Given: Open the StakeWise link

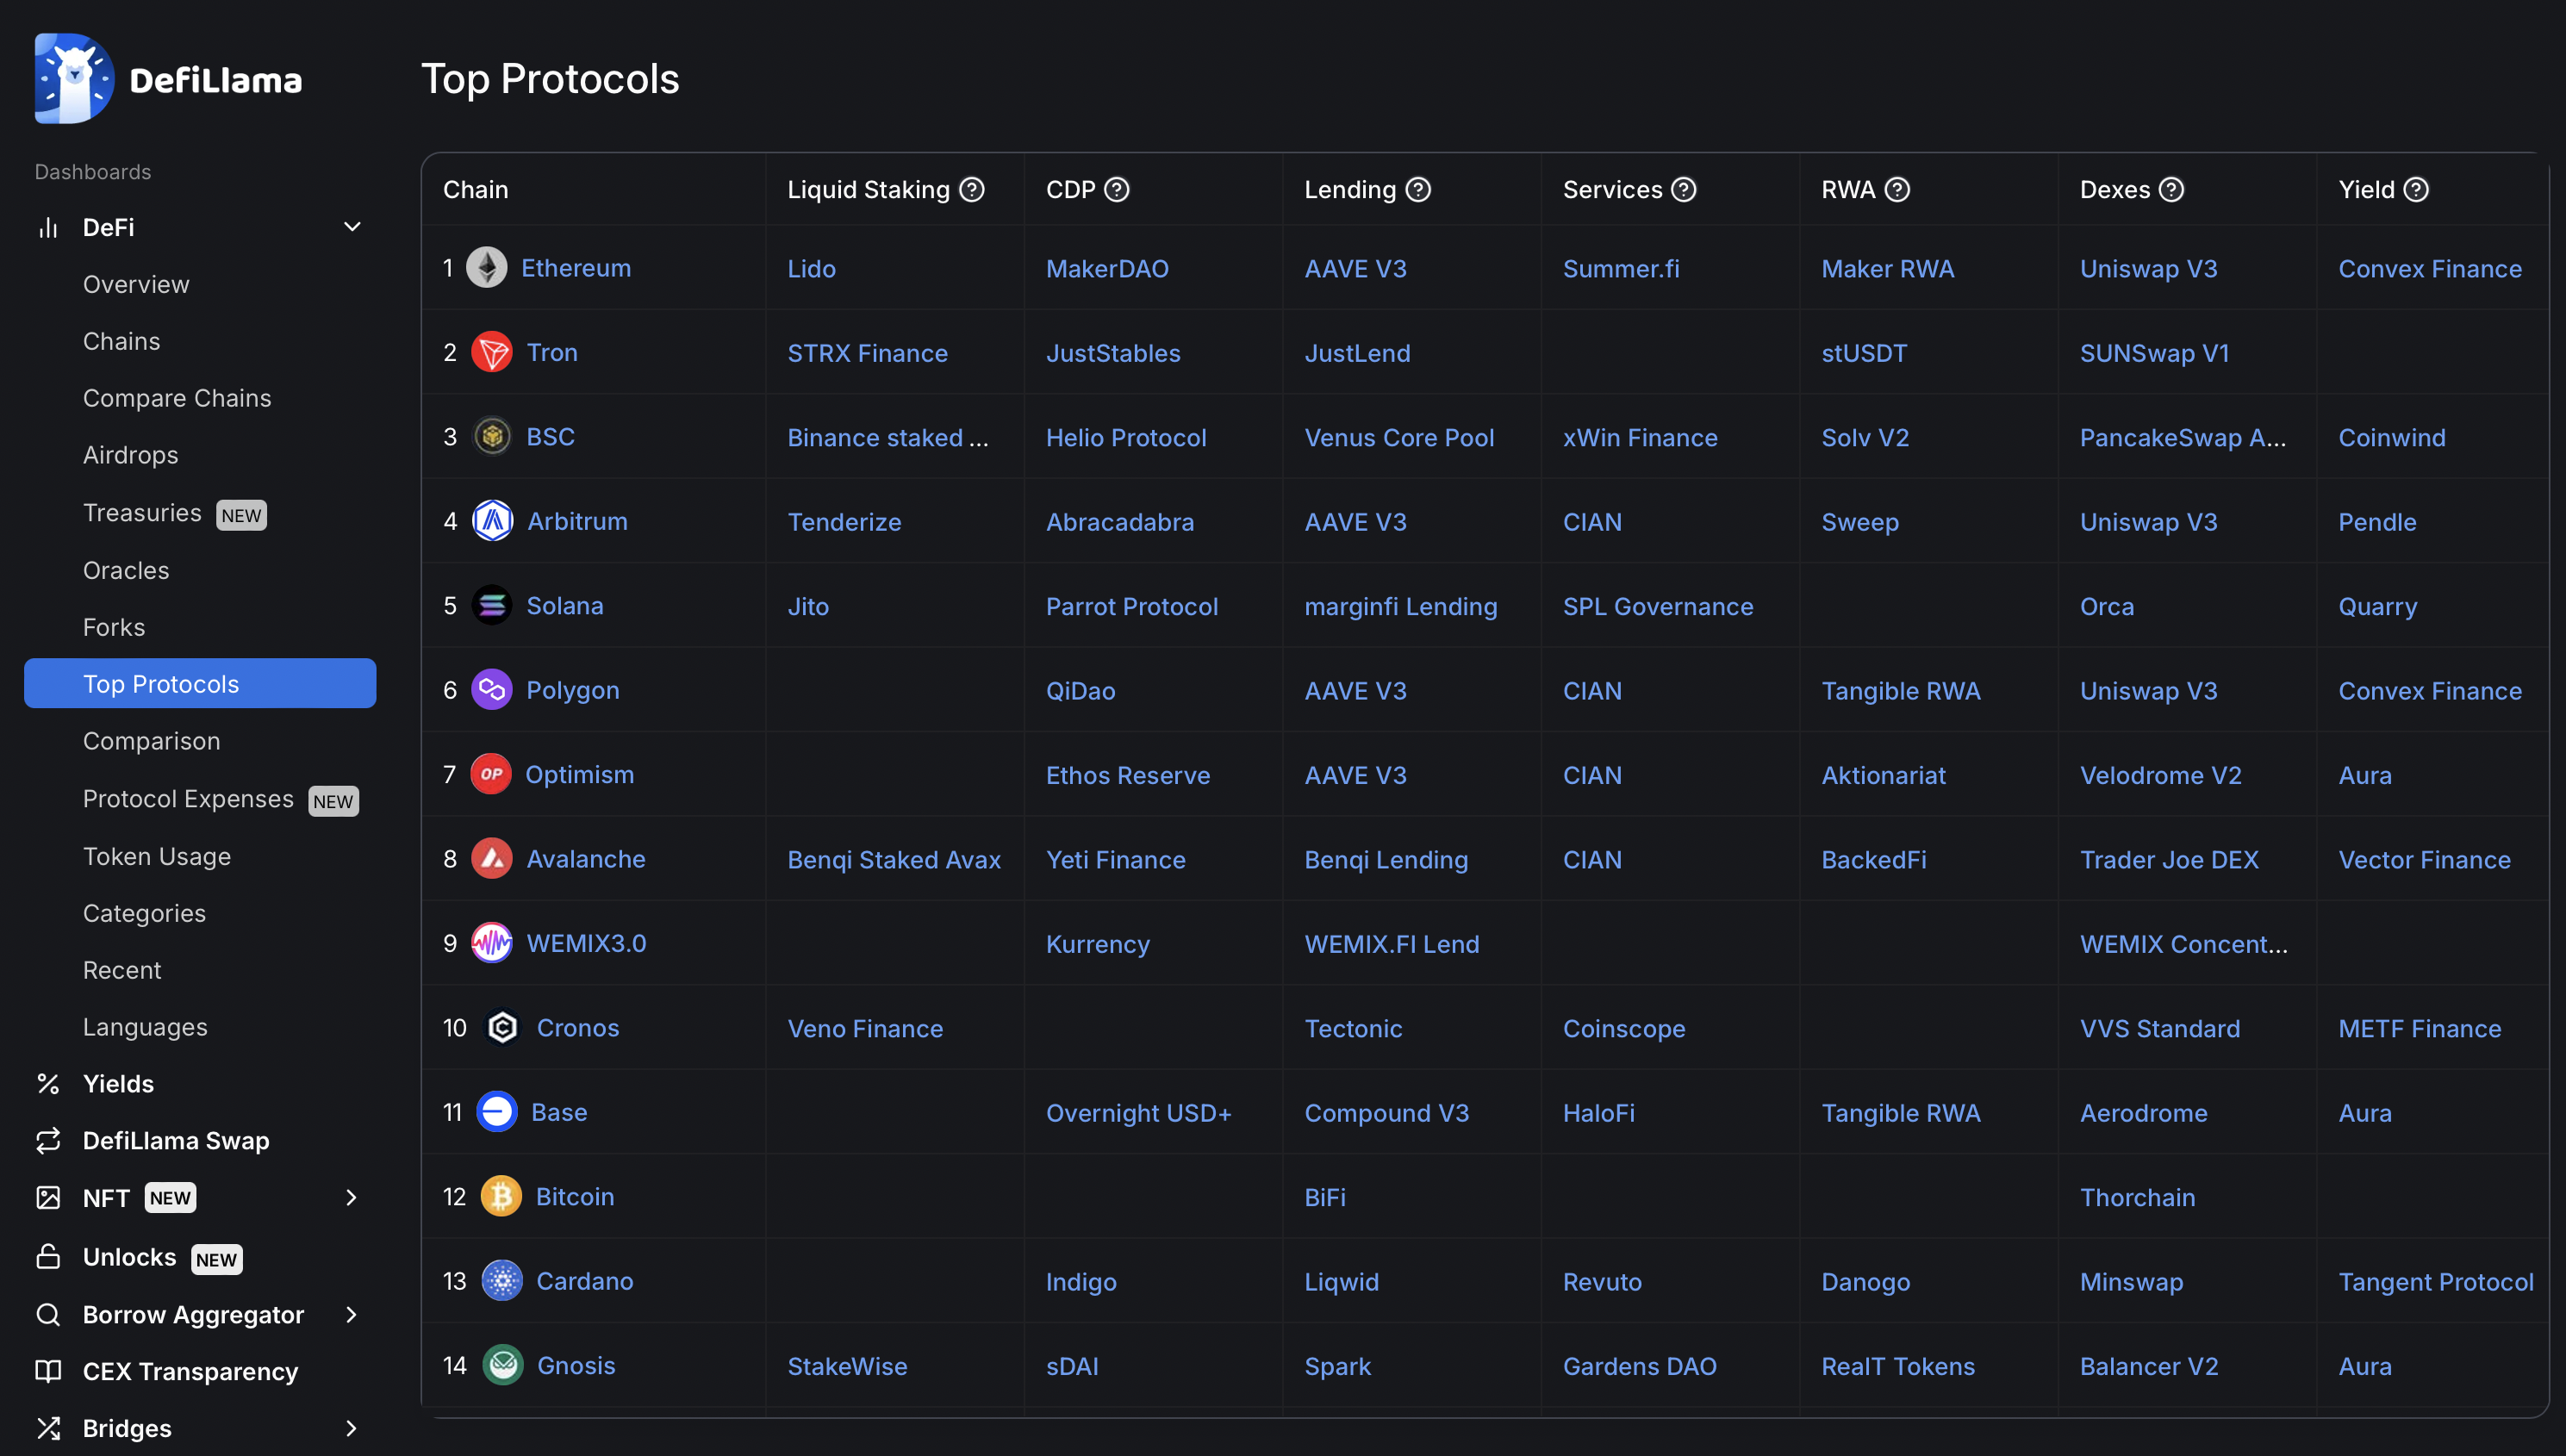Looking at the screenshot, I should pyautogui.click(x=847, y=1366).
